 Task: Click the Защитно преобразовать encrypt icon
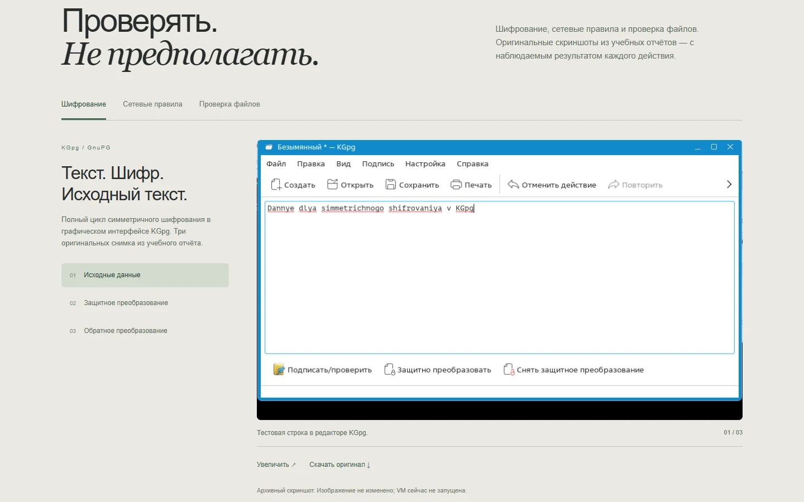[390, 369]
